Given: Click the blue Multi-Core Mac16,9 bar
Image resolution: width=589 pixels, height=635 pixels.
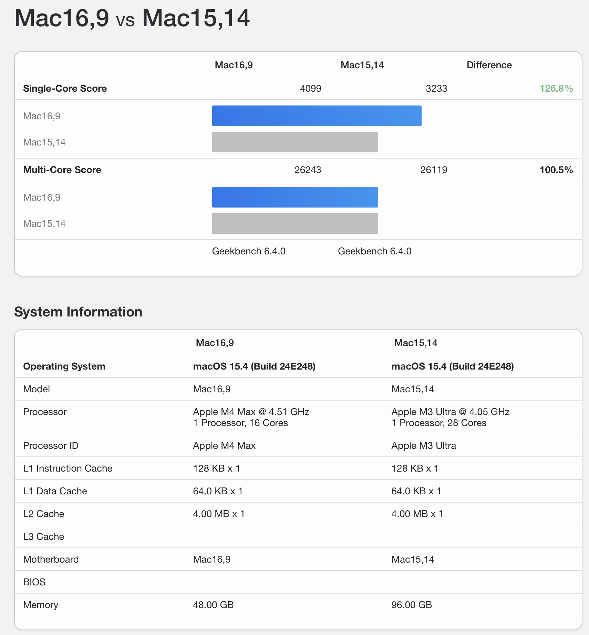Looking at the screenshot, I should 295,197.
